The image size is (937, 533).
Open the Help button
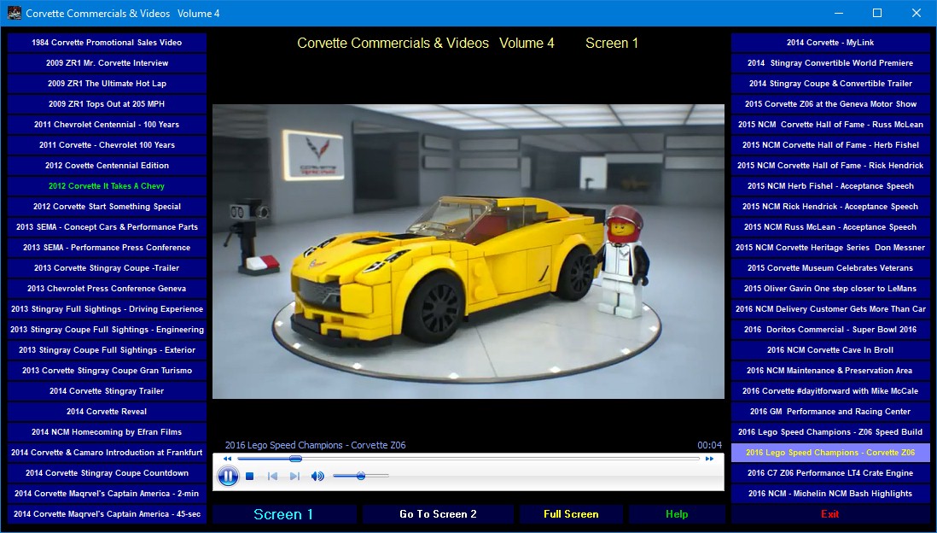tap(677, 514)
